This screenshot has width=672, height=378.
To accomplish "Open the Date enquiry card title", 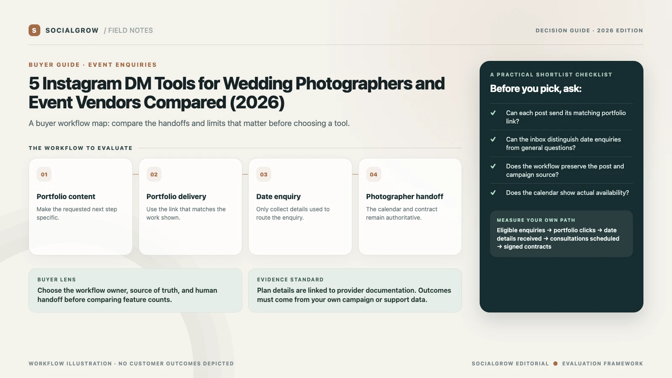I will click(x=278, y=197).
